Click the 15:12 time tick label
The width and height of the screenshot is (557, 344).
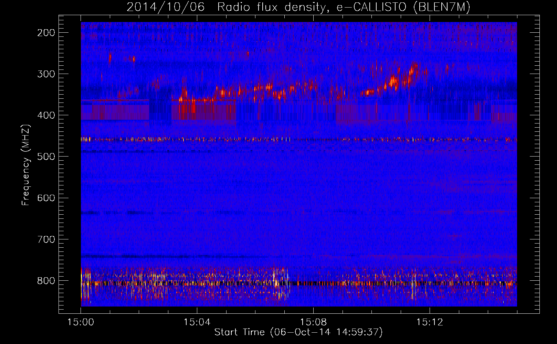tap(429, 322)
